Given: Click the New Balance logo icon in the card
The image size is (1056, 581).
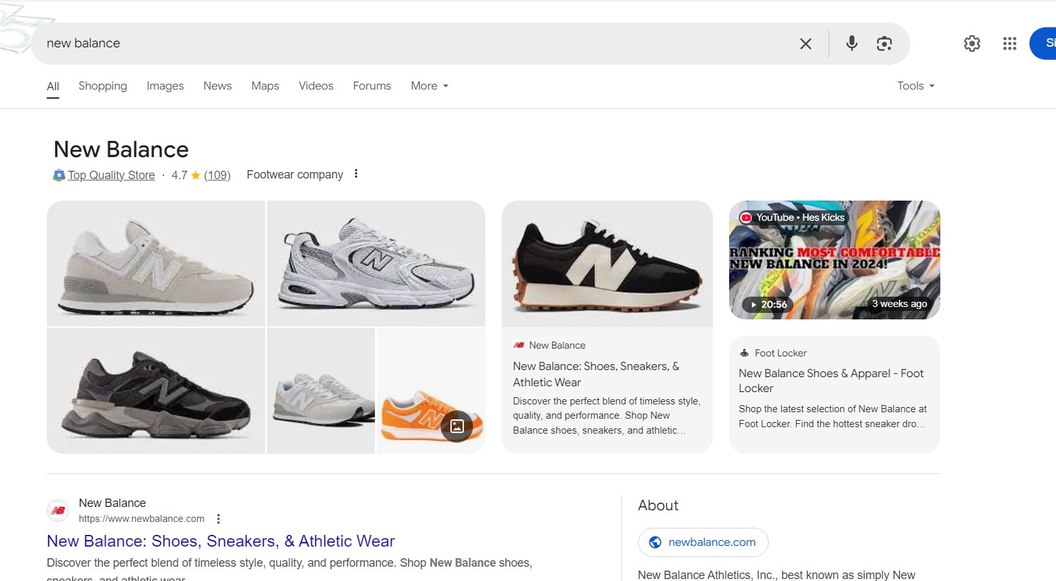Looking at the screenshot, I should point(519,345).
